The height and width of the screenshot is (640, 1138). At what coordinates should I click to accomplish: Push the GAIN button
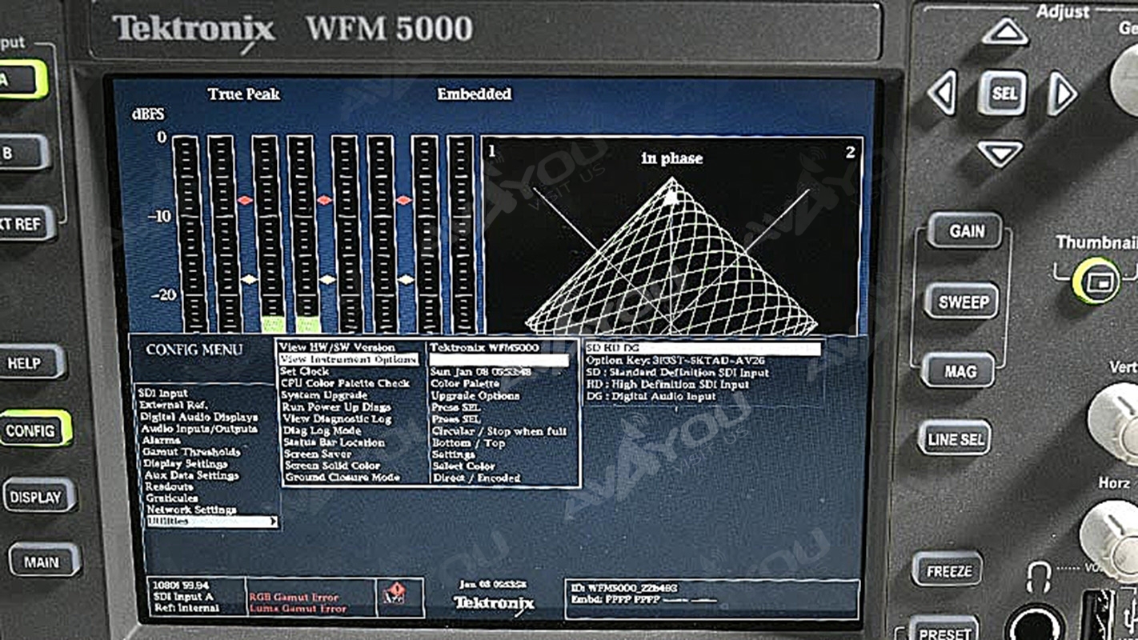click(x=966, y=231)
